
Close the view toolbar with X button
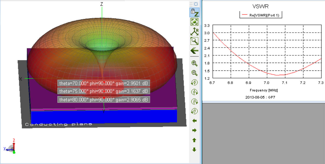click(x=196, y=4)
